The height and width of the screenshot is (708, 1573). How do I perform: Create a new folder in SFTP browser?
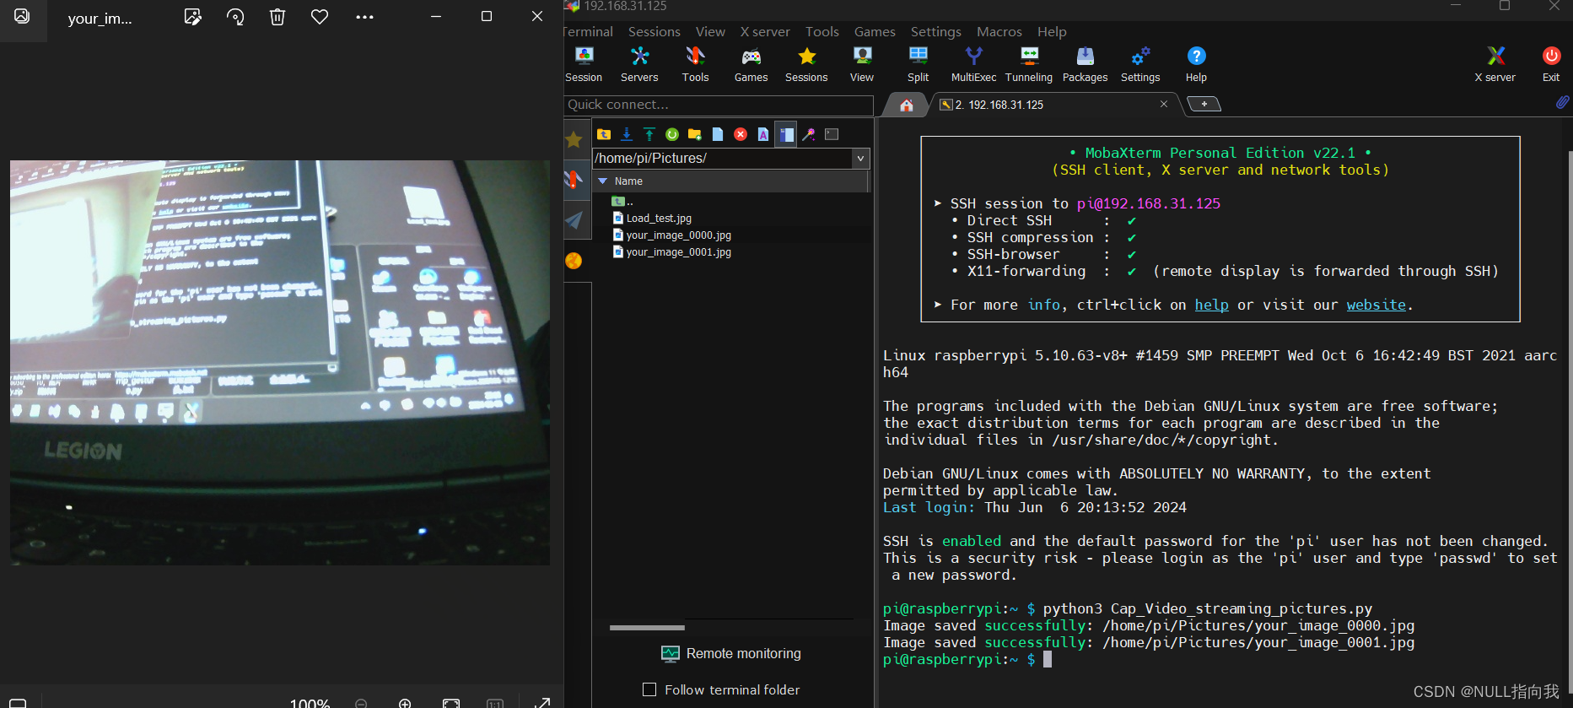point(695,134)
